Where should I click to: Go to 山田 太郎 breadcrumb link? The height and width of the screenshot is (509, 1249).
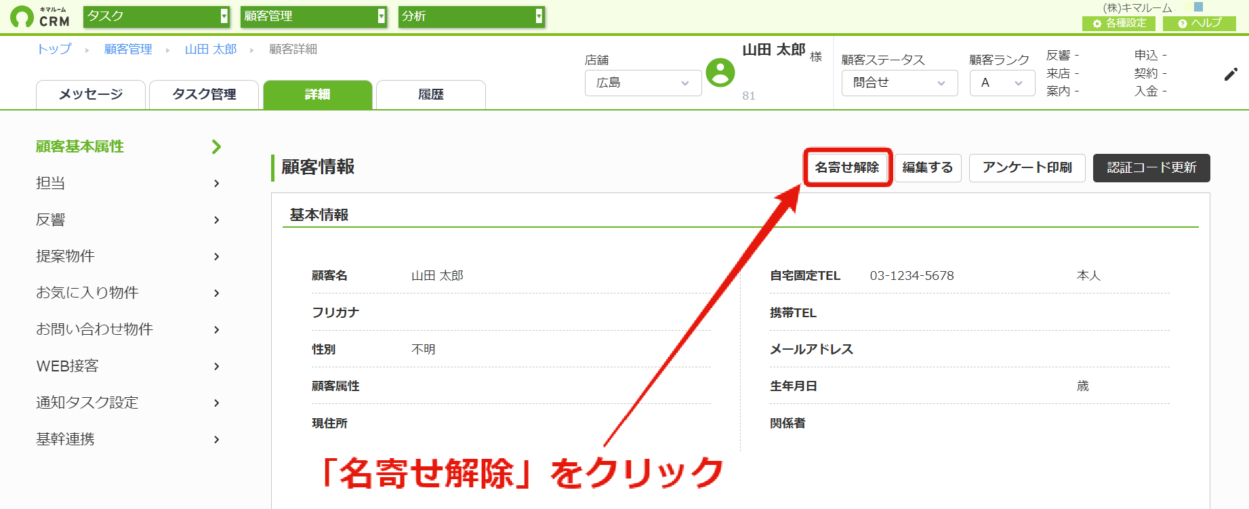[211, 49]
